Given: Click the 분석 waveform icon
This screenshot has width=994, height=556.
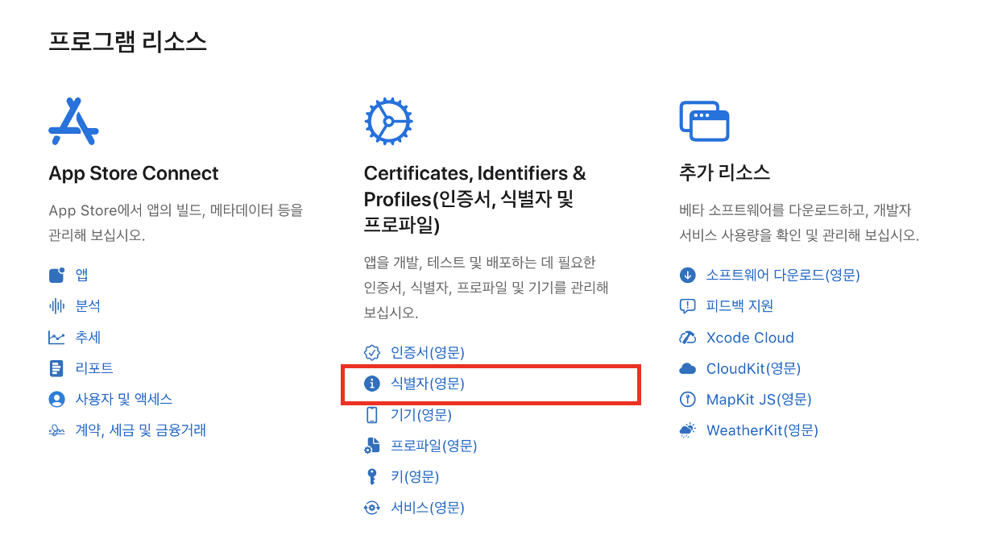Looking at the screenshot, I should pyautogui.click(x=56, y=306).
